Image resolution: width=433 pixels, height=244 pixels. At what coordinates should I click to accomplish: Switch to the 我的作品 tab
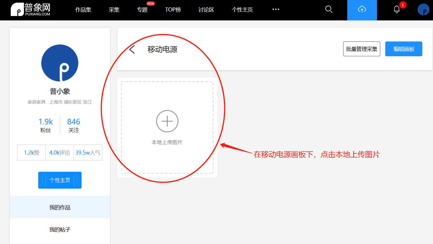tap(60, 207)
